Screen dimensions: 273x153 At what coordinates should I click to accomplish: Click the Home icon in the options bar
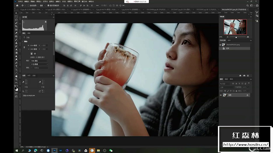click(17, 6)
